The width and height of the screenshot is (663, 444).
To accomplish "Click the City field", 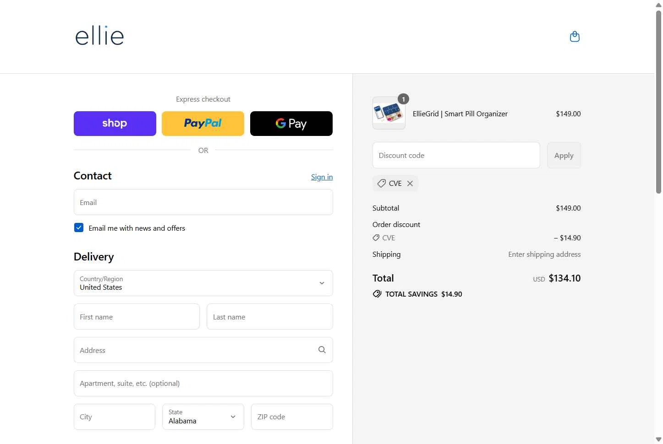I will [115, 417].
